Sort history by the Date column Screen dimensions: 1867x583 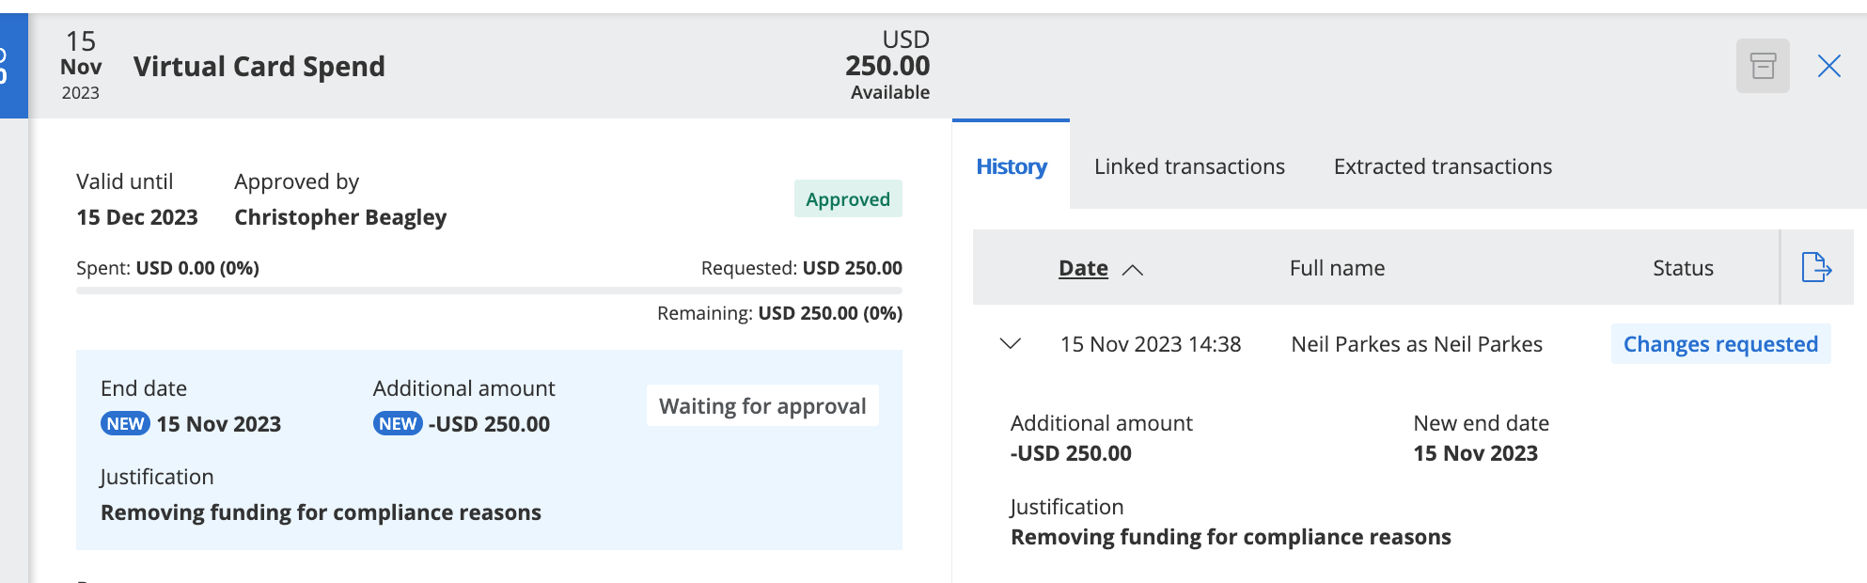1083,269
